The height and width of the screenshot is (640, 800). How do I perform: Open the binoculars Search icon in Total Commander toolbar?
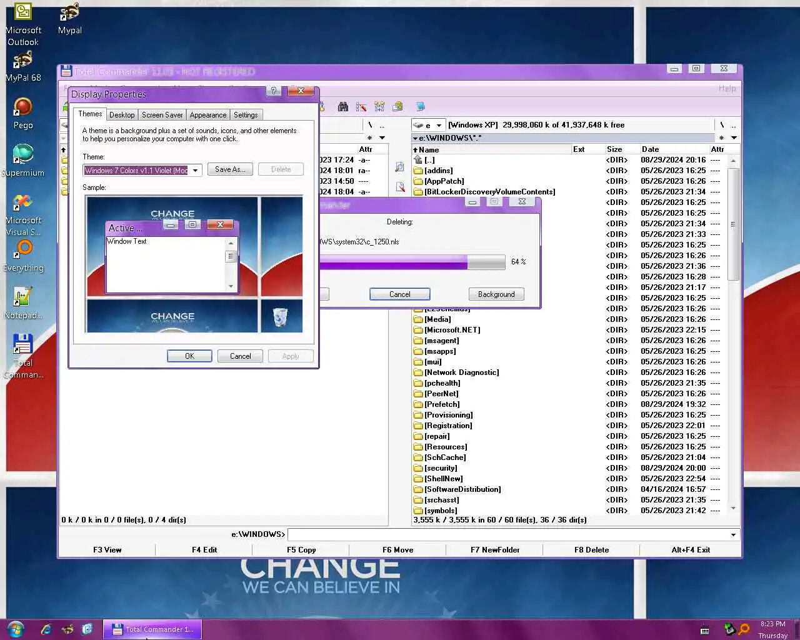[x=342, y=107]
